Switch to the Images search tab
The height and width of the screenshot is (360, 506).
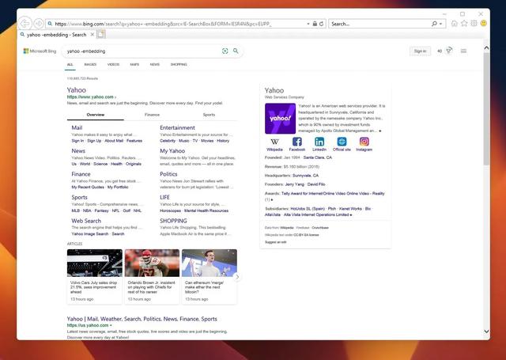coord(90,64)
